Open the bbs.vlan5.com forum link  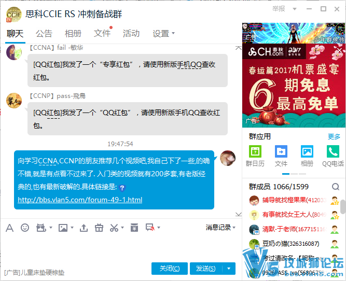pos(80,200)
